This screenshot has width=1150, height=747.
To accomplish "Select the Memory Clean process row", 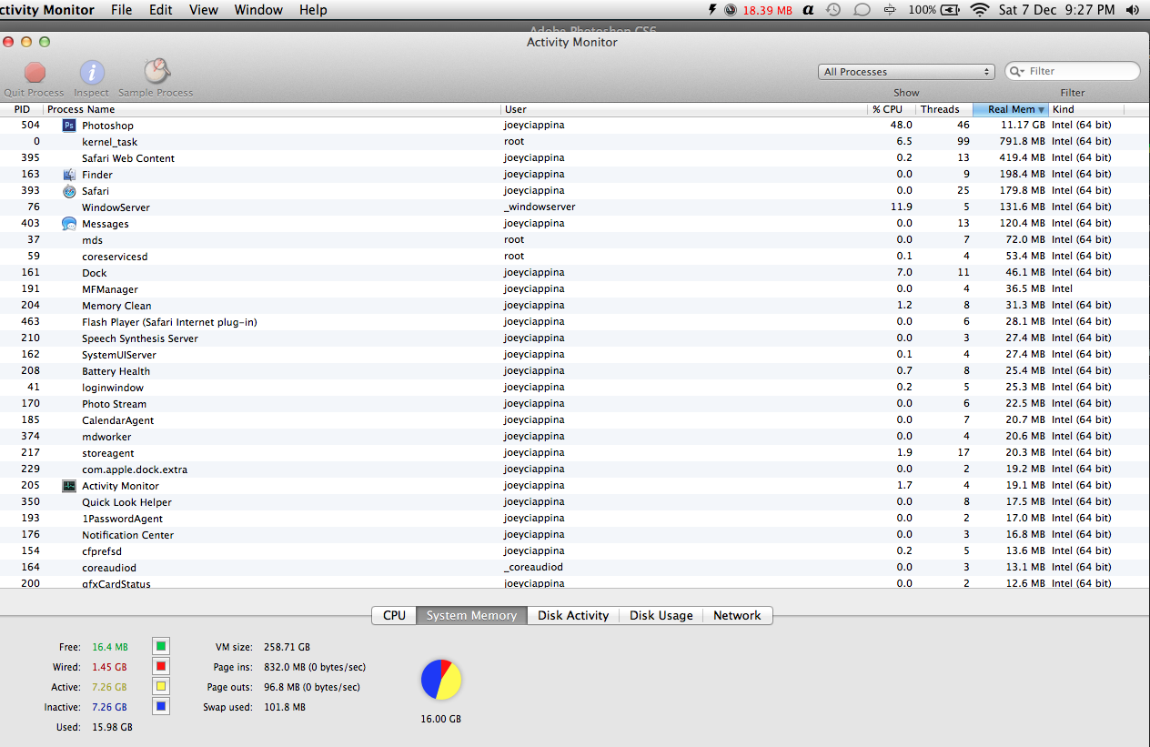I will (575, 306).
